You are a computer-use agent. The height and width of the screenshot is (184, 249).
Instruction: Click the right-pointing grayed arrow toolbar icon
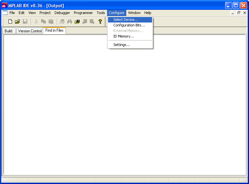tap(92, 22)
